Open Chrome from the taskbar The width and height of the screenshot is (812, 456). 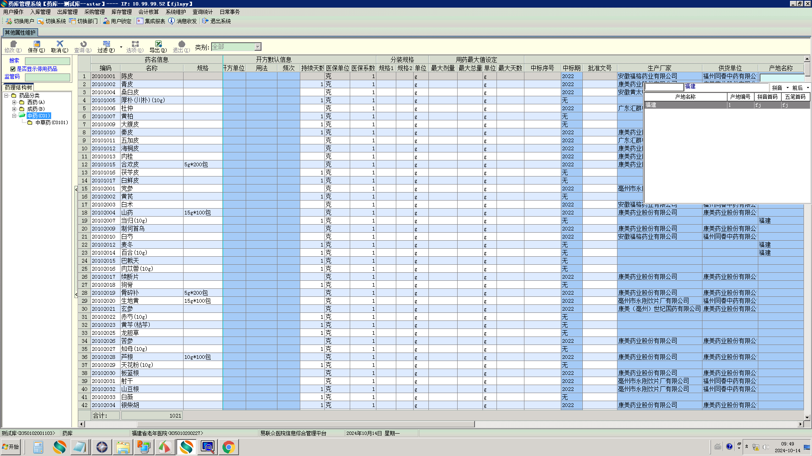pyautogui.click(x=228, y=447)
